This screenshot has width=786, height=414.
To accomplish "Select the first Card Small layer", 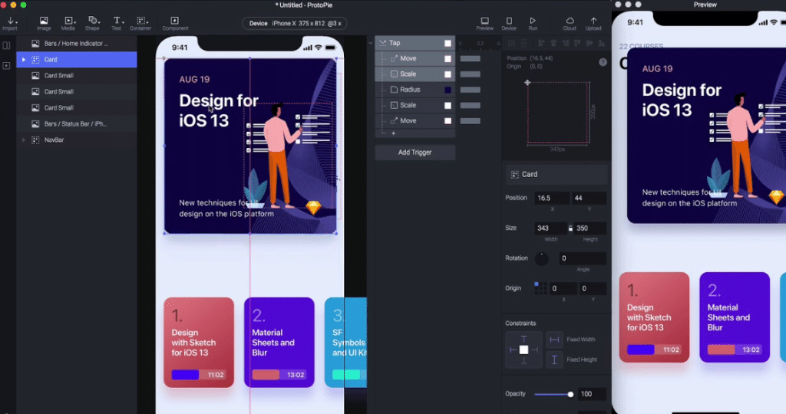I will coord(77,76).
